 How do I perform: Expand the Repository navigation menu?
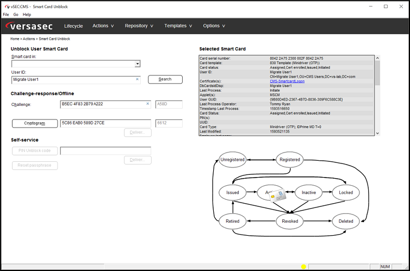139,26
